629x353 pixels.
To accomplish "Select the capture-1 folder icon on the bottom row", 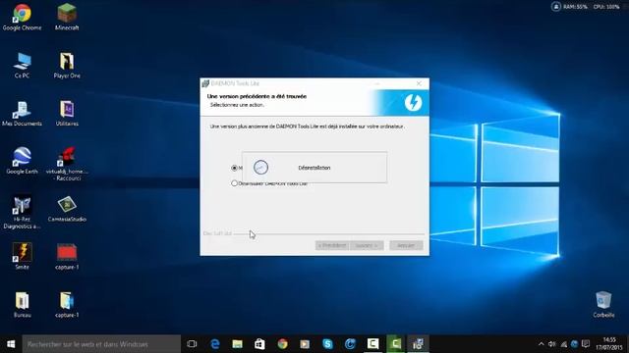I will tap(67, 305).
